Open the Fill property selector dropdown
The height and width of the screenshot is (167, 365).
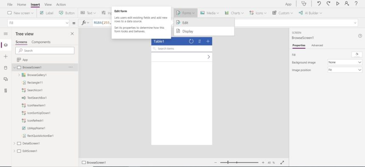click(38, 23)
